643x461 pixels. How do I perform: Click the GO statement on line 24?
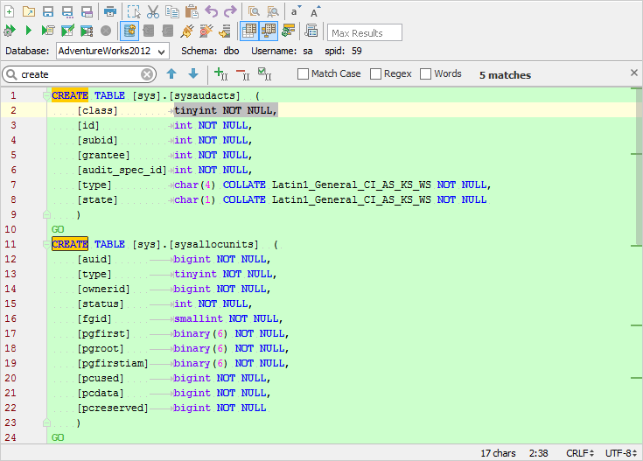[x=58, y=438]
